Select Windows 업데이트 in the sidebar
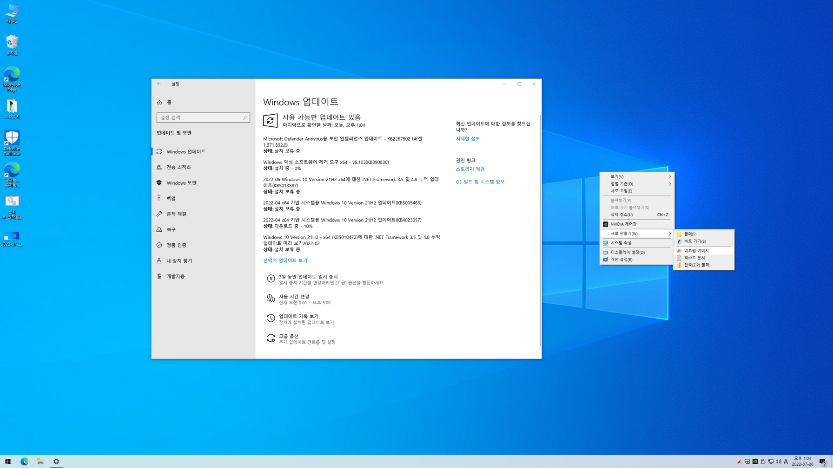Screen dimensions: 833x468 [x=203, y=152]
